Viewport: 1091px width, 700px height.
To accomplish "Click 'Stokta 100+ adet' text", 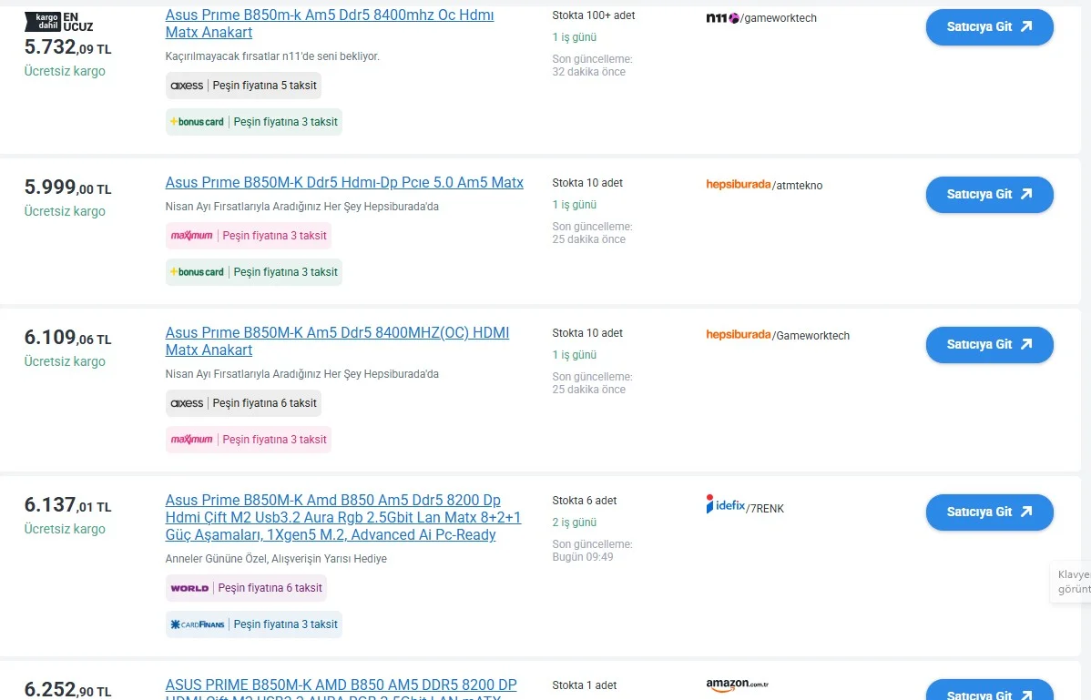I will point(594,15).
